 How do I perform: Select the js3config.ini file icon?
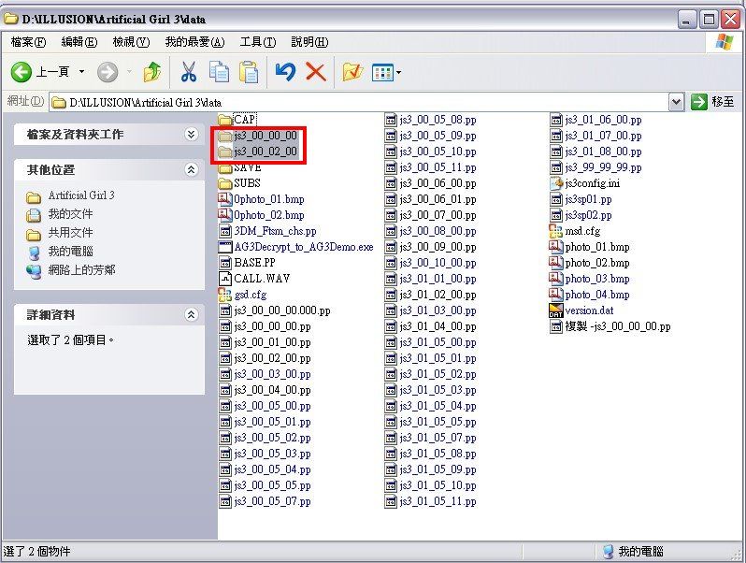pyautogui.click(x=555, y=183)
